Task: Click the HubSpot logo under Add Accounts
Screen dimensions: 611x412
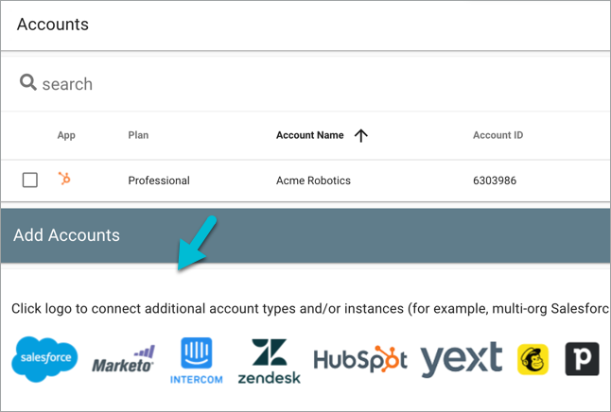Action: pyautogui.click(x=360, y=360)
